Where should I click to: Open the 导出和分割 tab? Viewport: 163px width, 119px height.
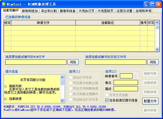click(x=49, y=11)
